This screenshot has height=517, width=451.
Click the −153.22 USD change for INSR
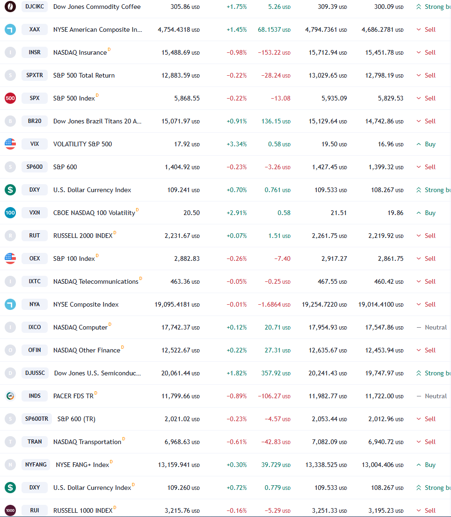click(x=274, y=52)
